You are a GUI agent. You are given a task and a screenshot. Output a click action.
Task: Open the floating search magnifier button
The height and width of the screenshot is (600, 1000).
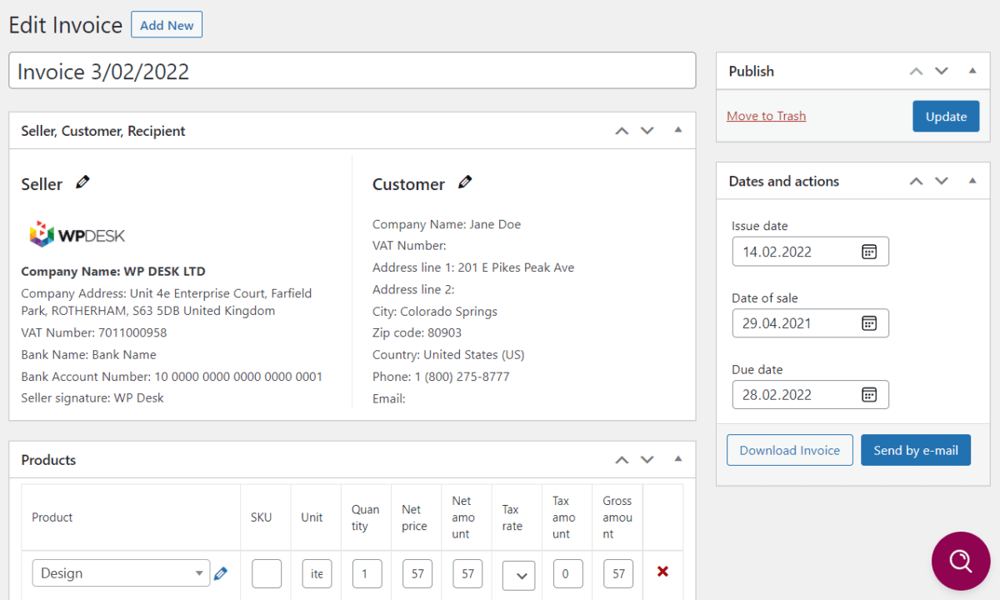[x=961, y=561]
